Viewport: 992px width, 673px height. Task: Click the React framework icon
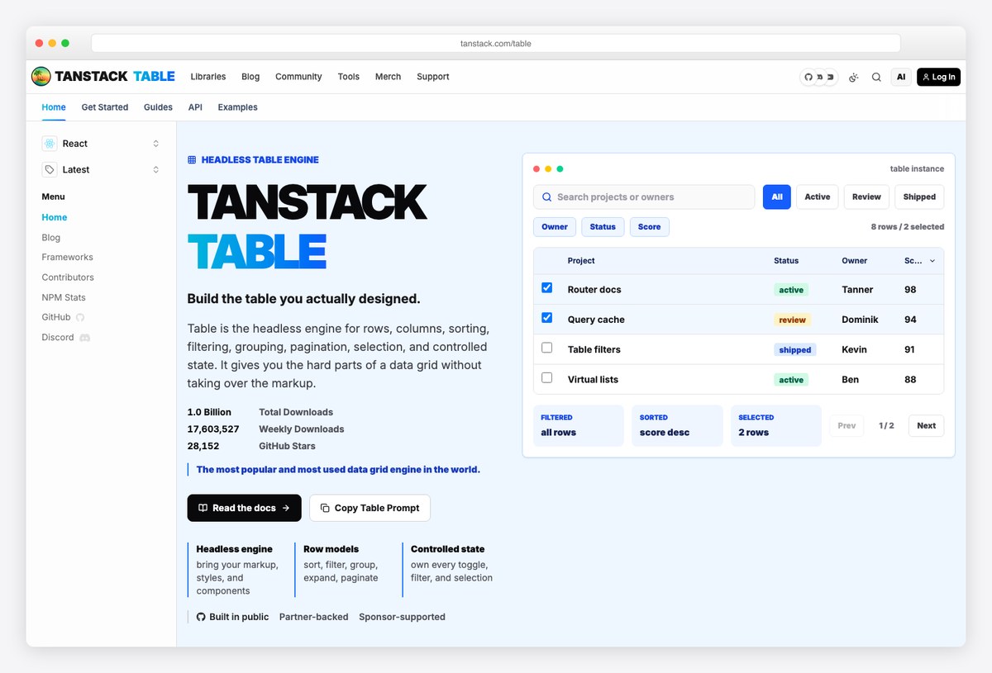click(x=50, y=144)
